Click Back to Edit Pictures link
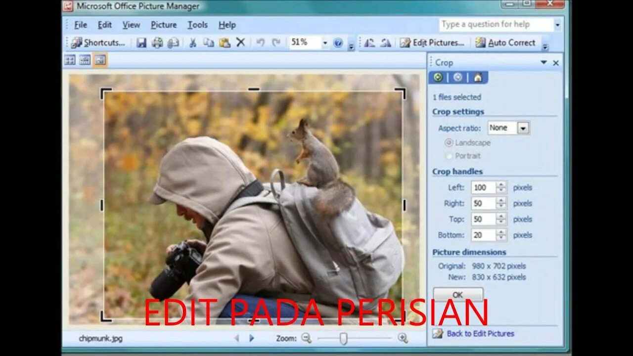 [480, 334]
